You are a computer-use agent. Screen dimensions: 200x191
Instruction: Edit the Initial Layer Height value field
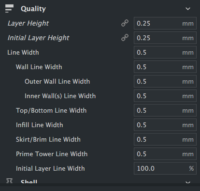point(165,38)
